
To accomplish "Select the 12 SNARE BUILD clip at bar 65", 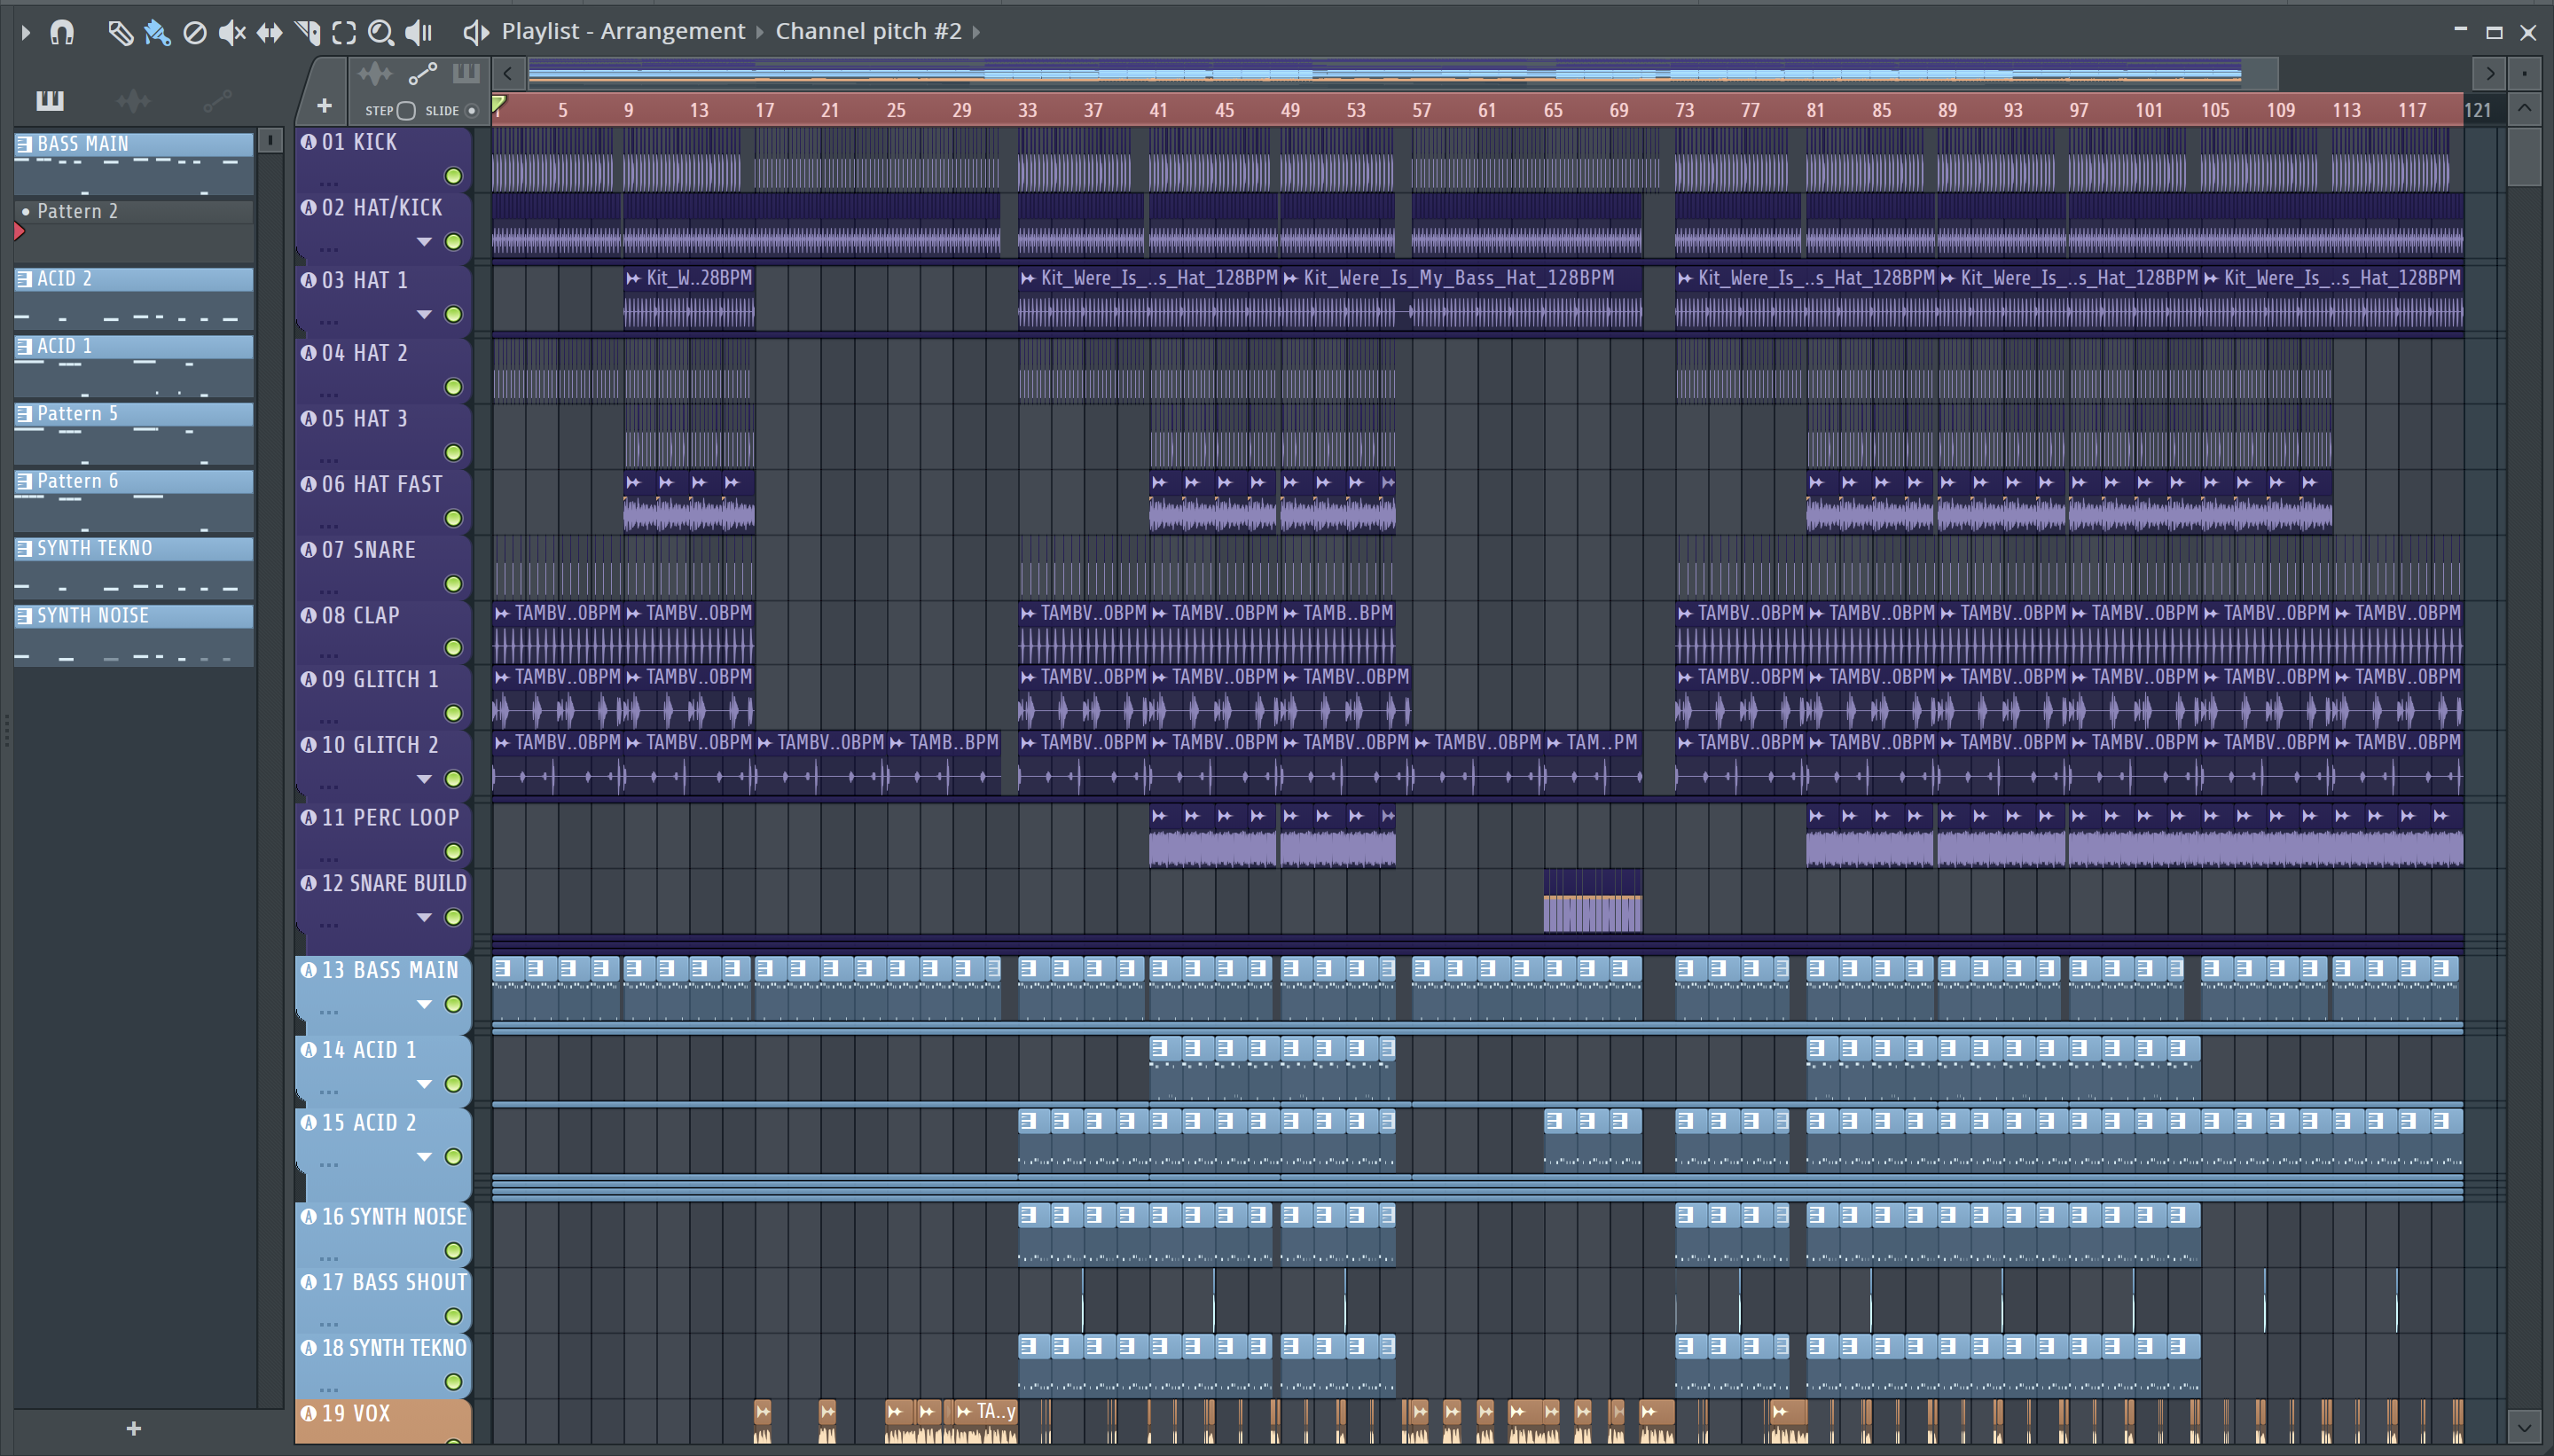I will [x=1592, y=900].
